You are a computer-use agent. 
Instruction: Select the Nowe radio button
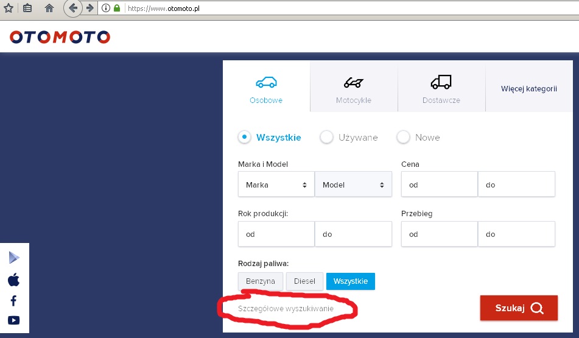[403, 137]
